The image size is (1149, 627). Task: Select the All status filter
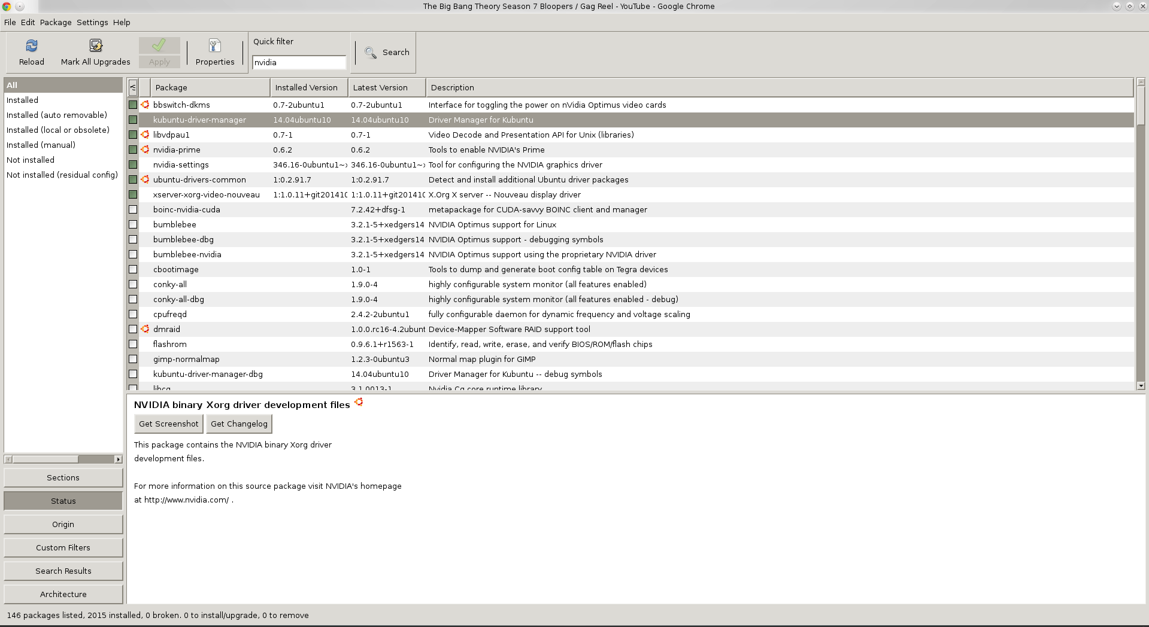click(x=63, y=85)
